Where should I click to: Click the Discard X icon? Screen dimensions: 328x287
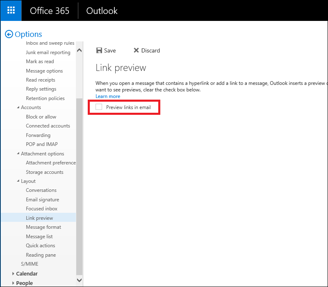click(136, 50)
